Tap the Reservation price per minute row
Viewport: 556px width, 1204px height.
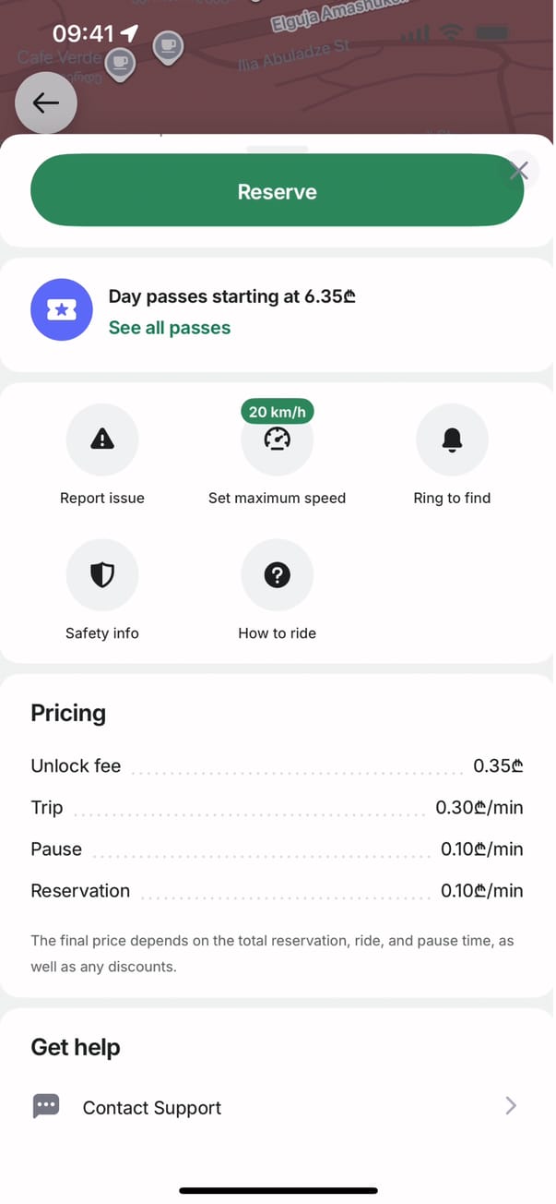[277, 891]
